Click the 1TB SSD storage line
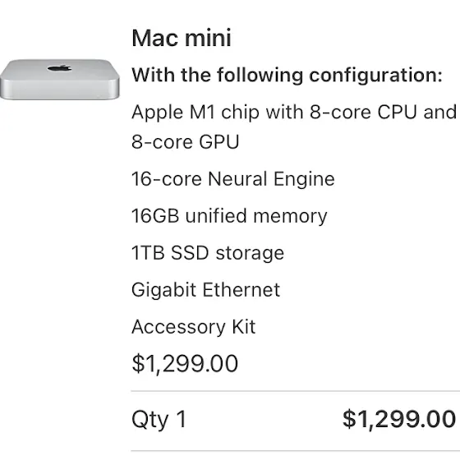460x460 pixels. 208,253
